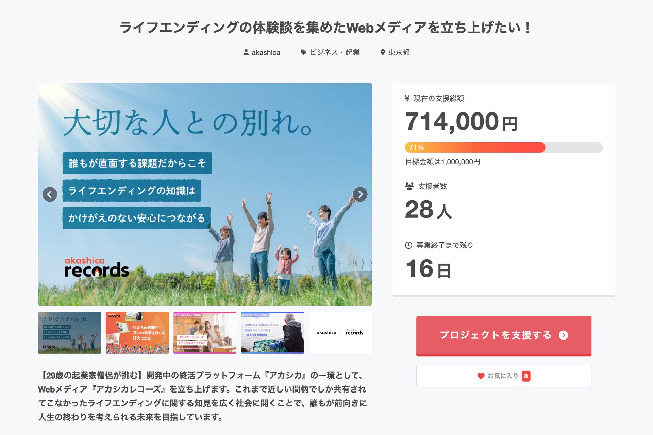653x435 pixels.
Task: Toggle the お気に入り favorite button
Action: [503, 376]
